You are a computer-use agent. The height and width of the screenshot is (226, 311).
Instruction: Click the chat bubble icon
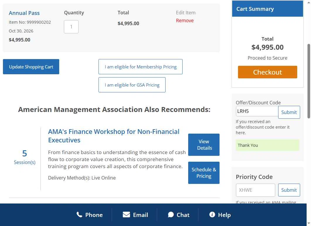click(x=171, y=215)
